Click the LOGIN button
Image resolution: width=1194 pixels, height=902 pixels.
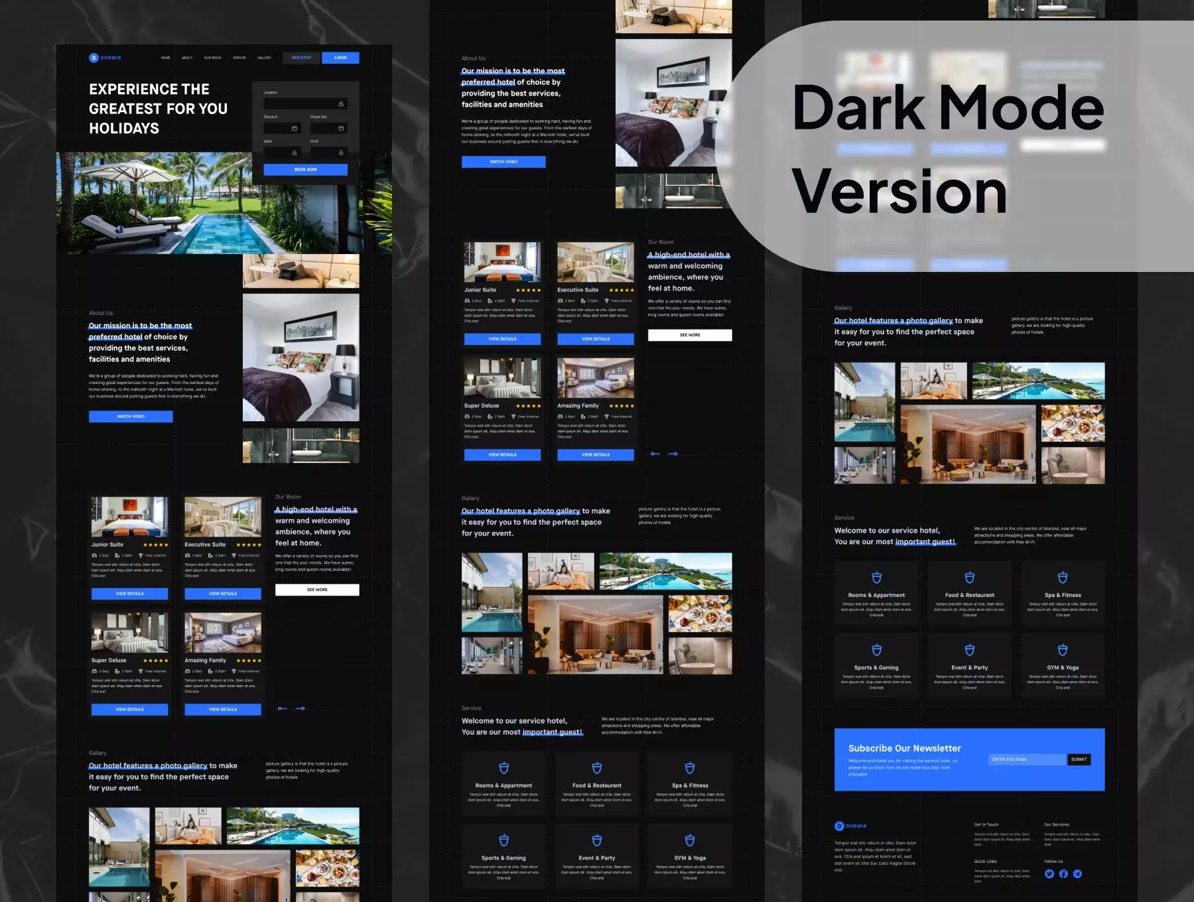[340, 58]
